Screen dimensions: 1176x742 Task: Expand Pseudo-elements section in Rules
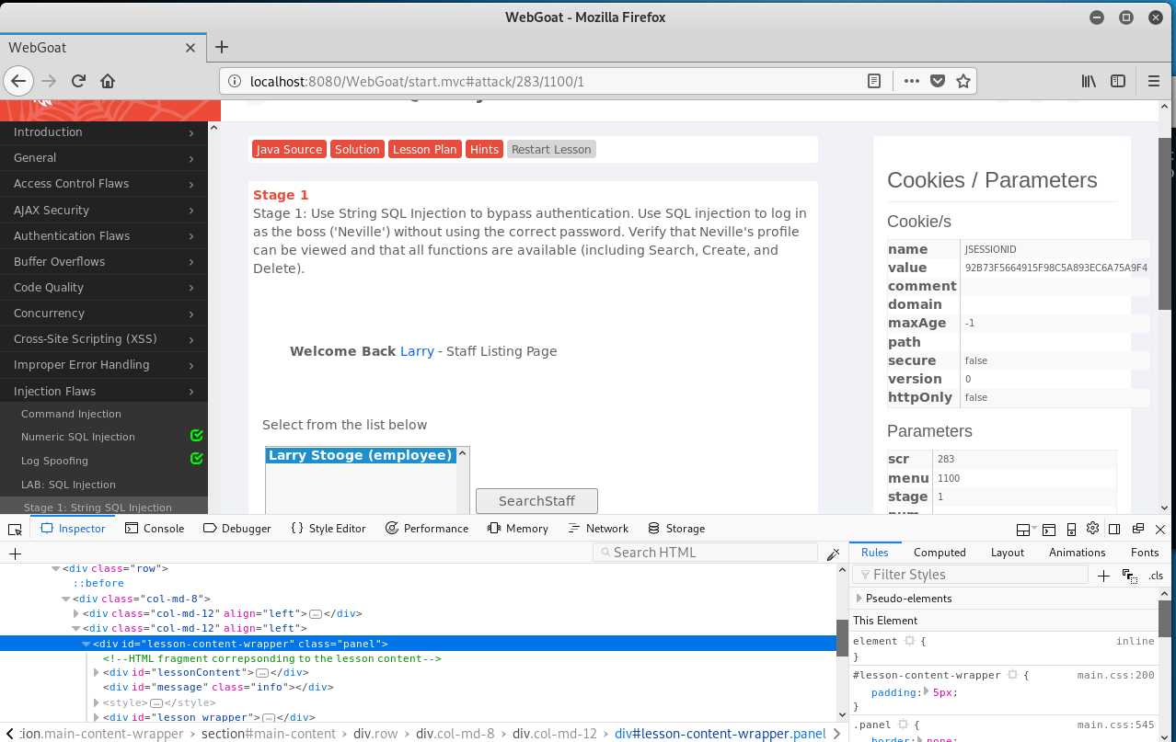[859, 599]
